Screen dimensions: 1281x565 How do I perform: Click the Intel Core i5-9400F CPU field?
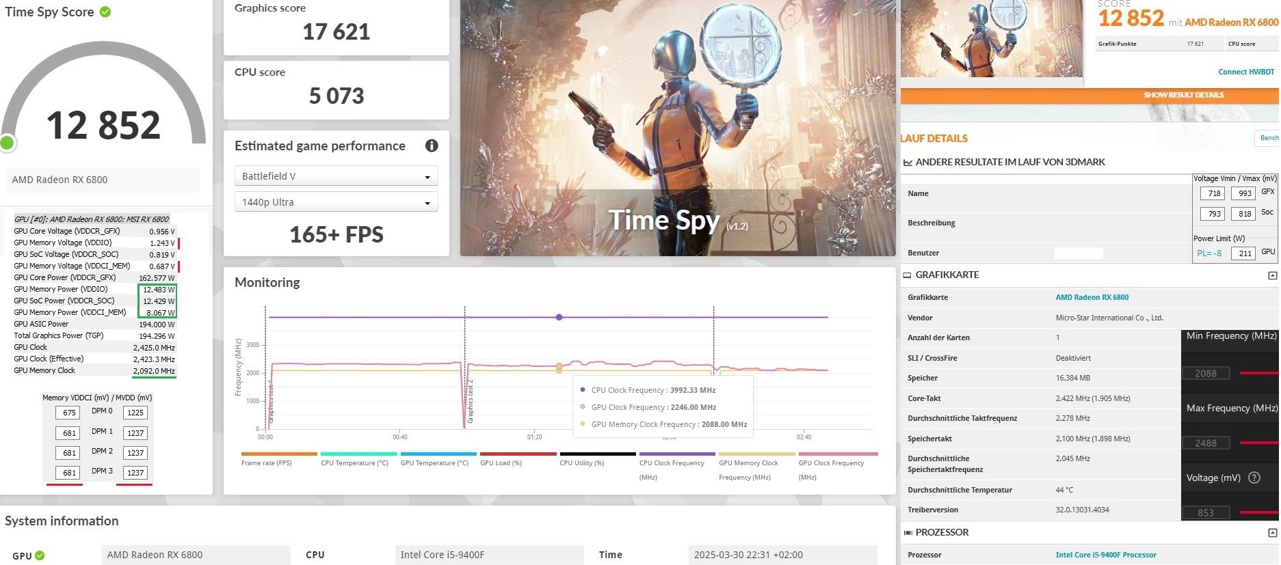pyautogui.click(x=489, y=555)
